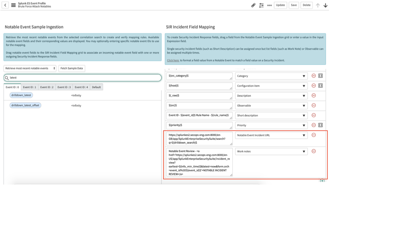This screenshot has height=249, width=414.
Task: Open value mapping braces icon for Category
Action: [x=321, y=76]
